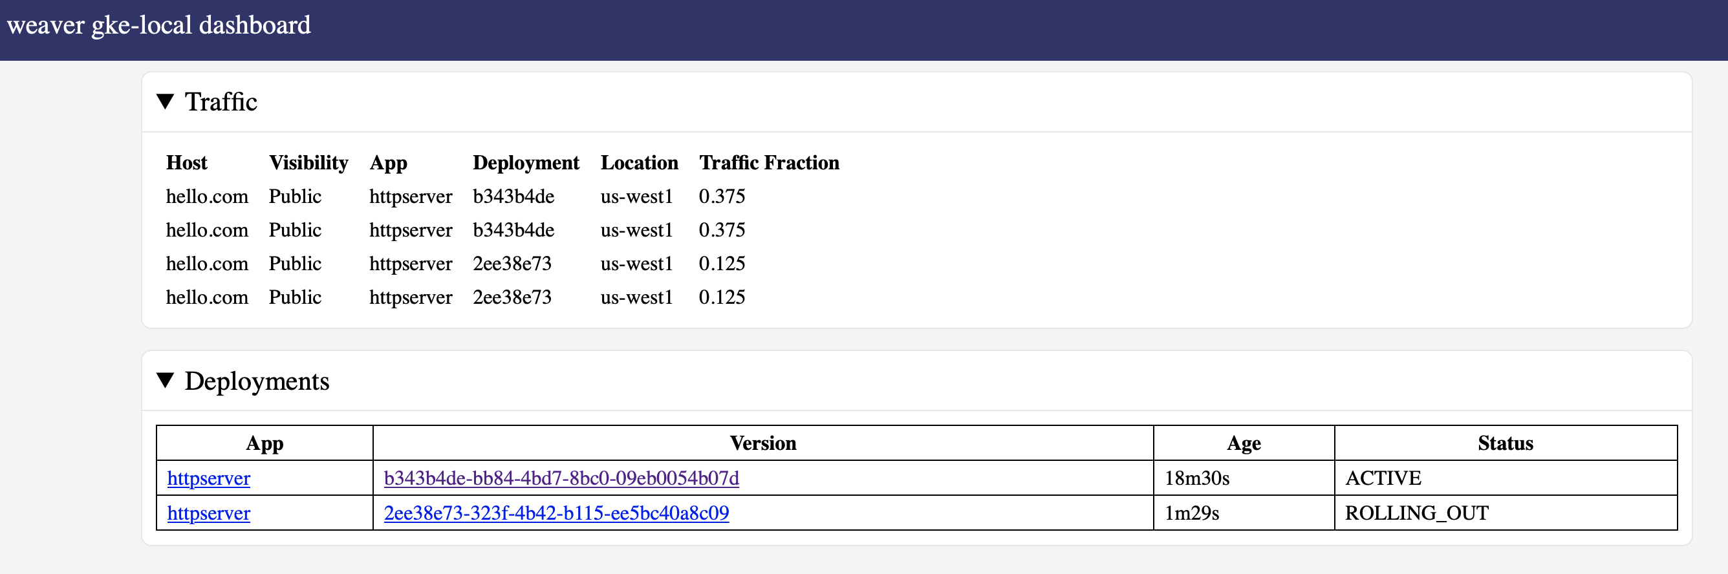Click the Visibility column header
The image size is (1728, 574).
pos(308,163)
